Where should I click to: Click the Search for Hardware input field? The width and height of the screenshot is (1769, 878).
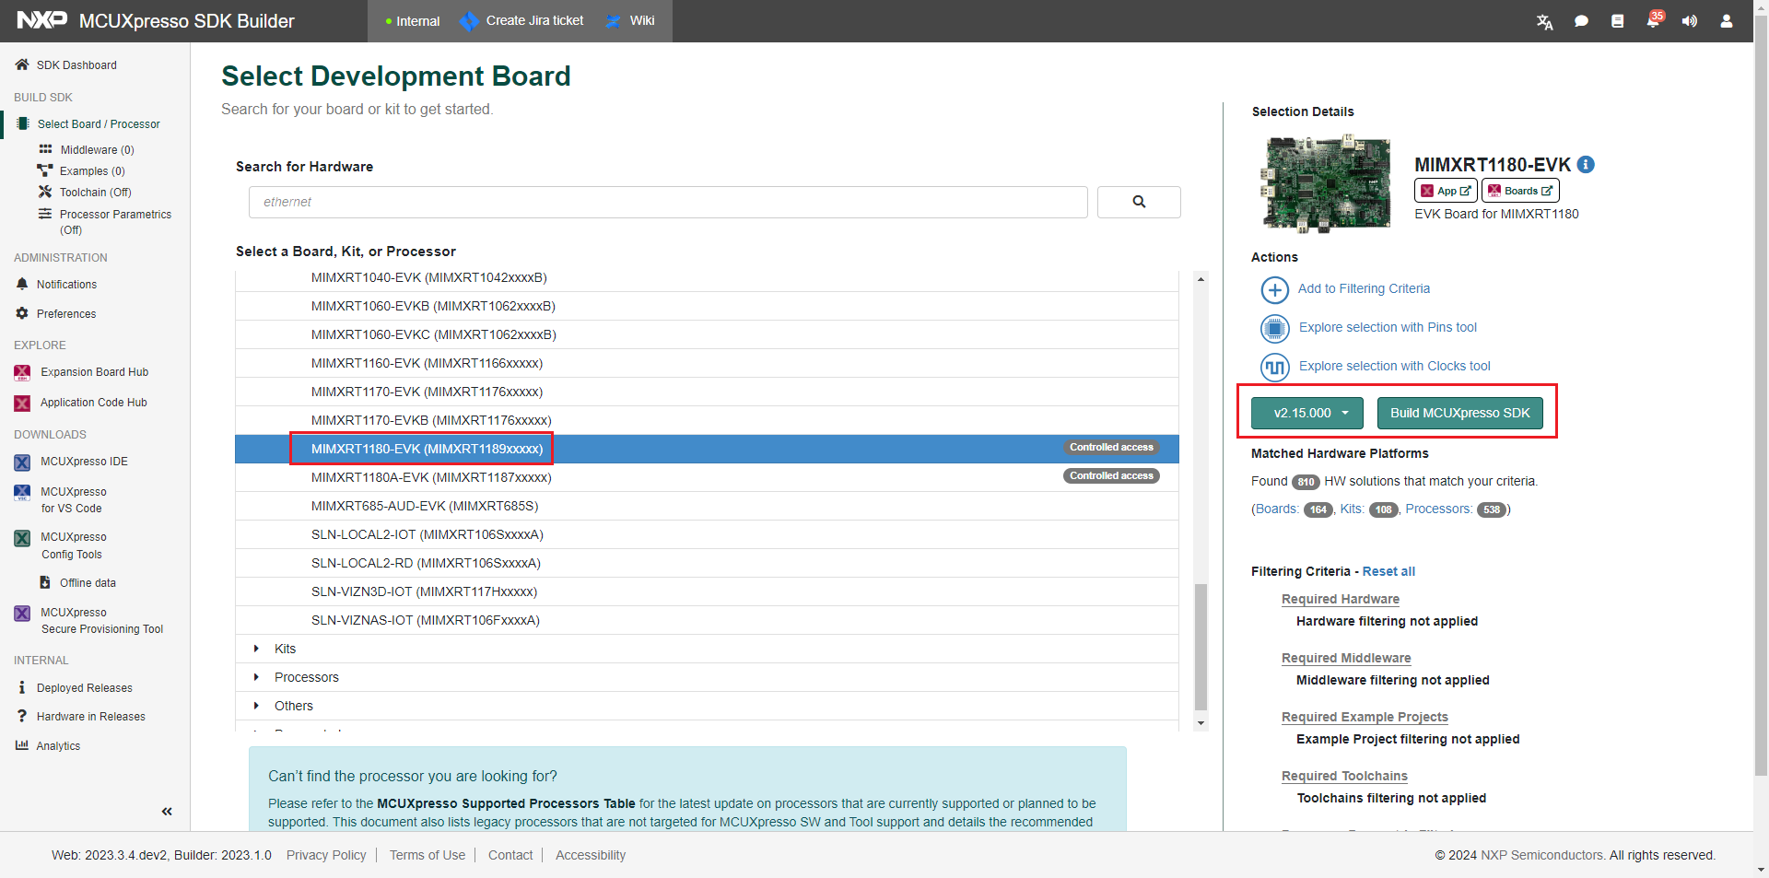[667, 202]
